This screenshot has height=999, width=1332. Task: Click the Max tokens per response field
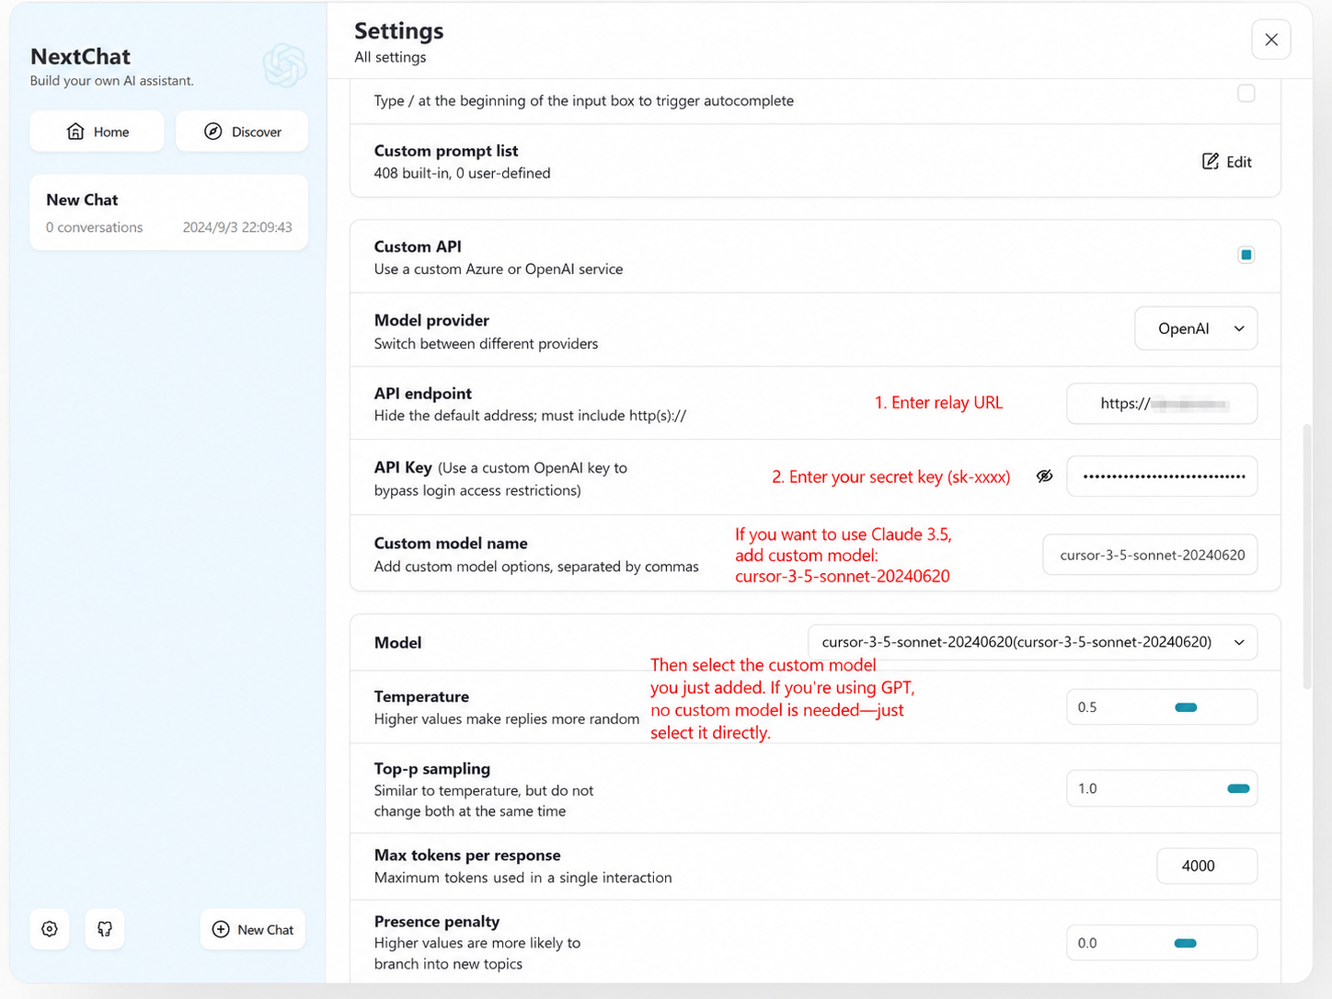click(x=1207, y=866)
